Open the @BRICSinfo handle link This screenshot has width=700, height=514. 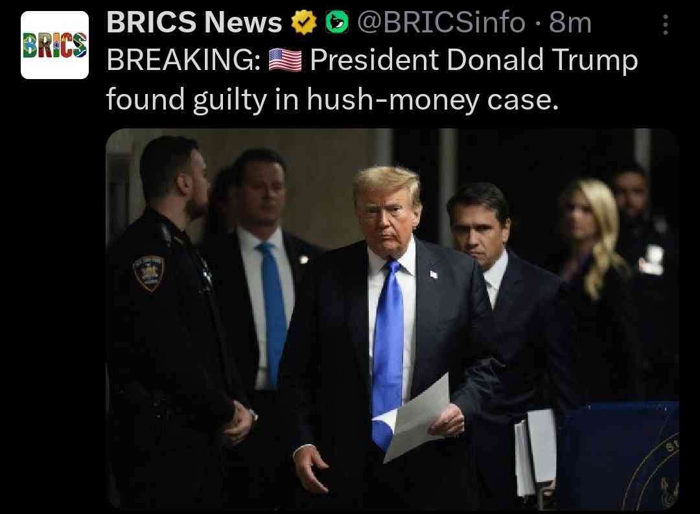441,22
